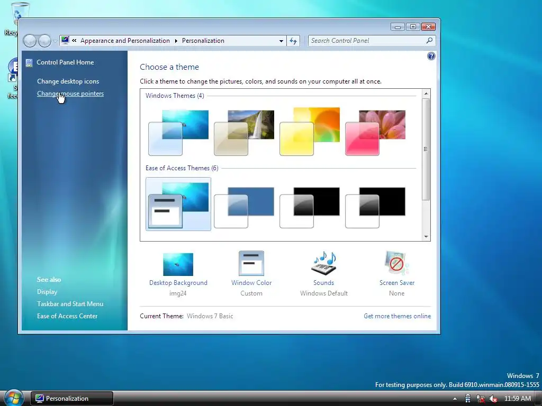This screenshot has width=542, height=406.
Task: Open recent pages dropdown next to Forward
Action: (55, 41)
